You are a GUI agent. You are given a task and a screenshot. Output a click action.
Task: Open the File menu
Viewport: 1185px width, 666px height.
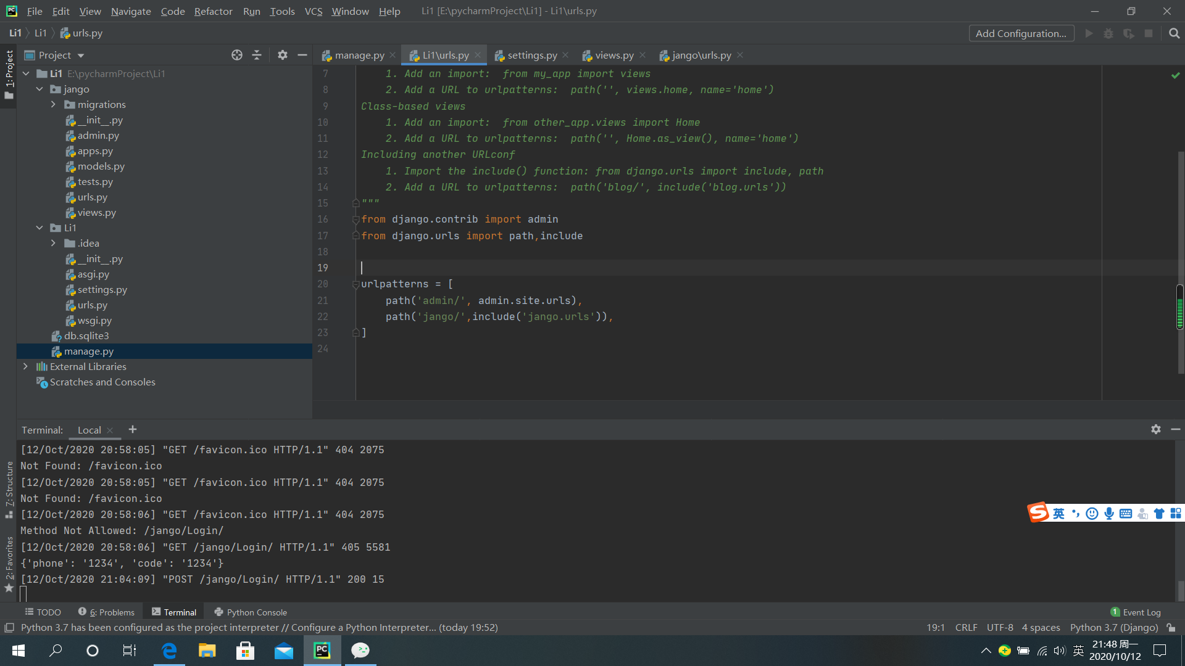click(x=35, y=11)
